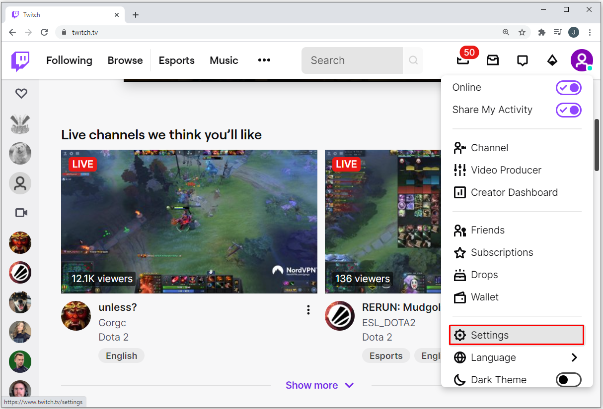Open Channel from the user menu
Screen dimensions: 603x409
pos(517,148)
